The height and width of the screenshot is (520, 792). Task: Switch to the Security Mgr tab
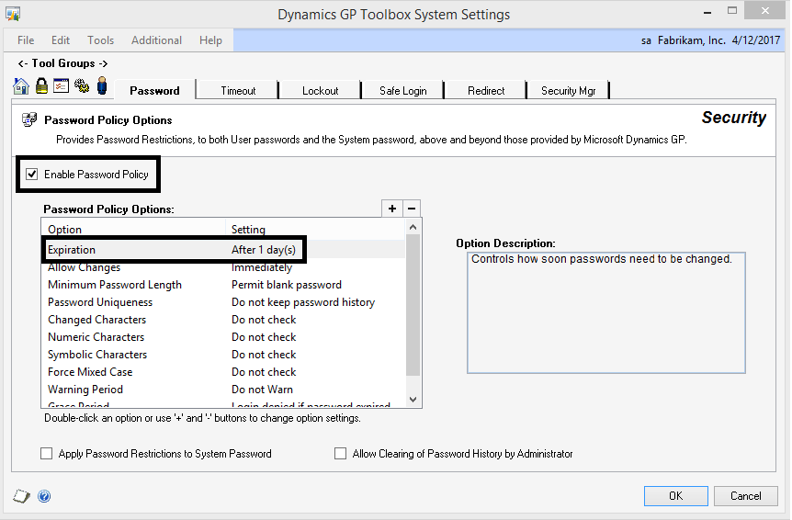point(568,90)
